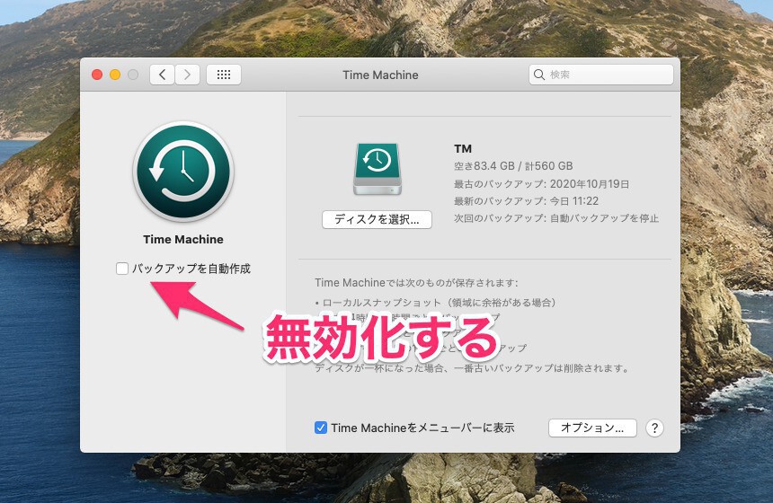Click 最古のバックアップ: 2020年10月19日 text
Screen dimensions: 773x503
coord(541,184)
